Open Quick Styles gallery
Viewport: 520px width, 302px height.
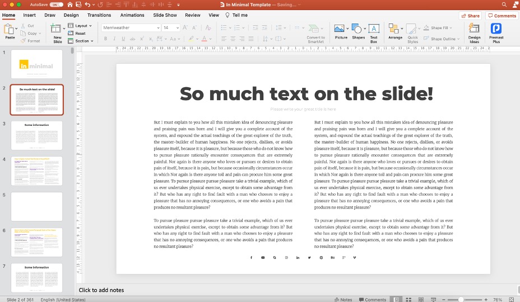coord(412,33)
